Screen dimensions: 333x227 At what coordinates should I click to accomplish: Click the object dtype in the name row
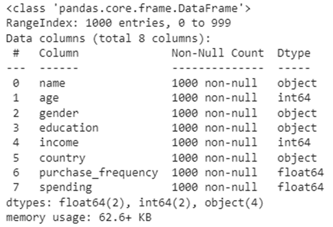297,84
